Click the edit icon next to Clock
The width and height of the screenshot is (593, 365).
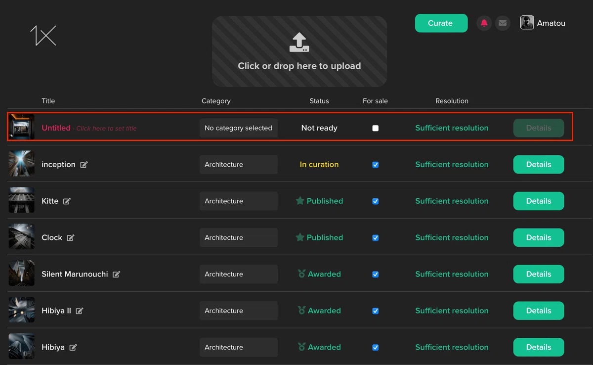(x=71, y=238)
